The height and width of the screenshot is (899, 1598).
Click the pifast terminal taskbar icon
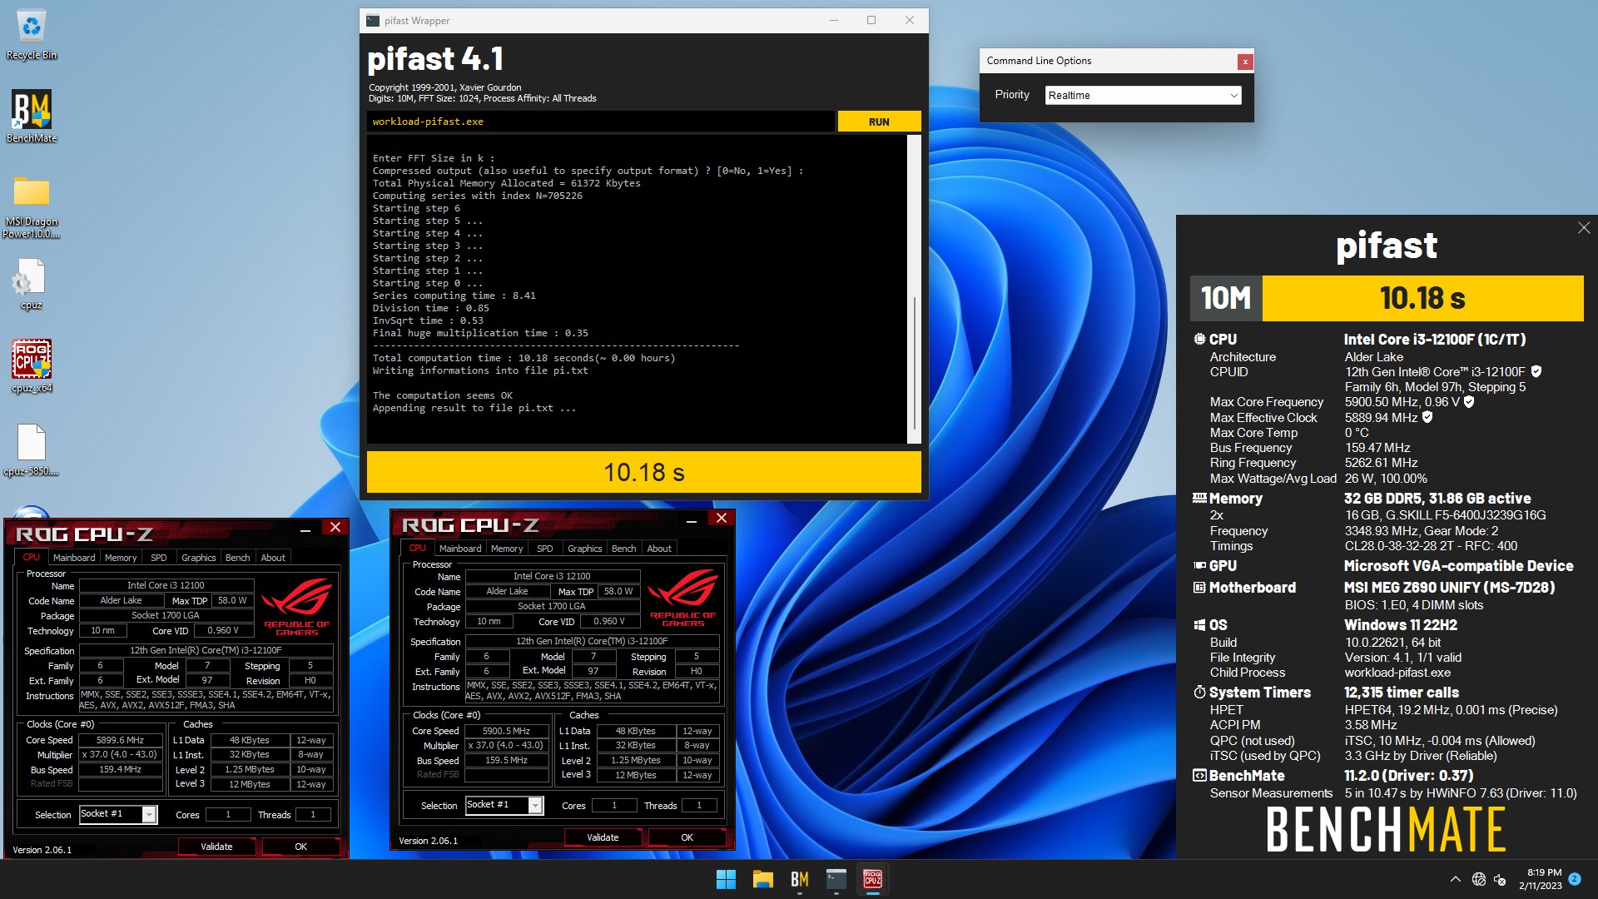(x=836, y=879)
